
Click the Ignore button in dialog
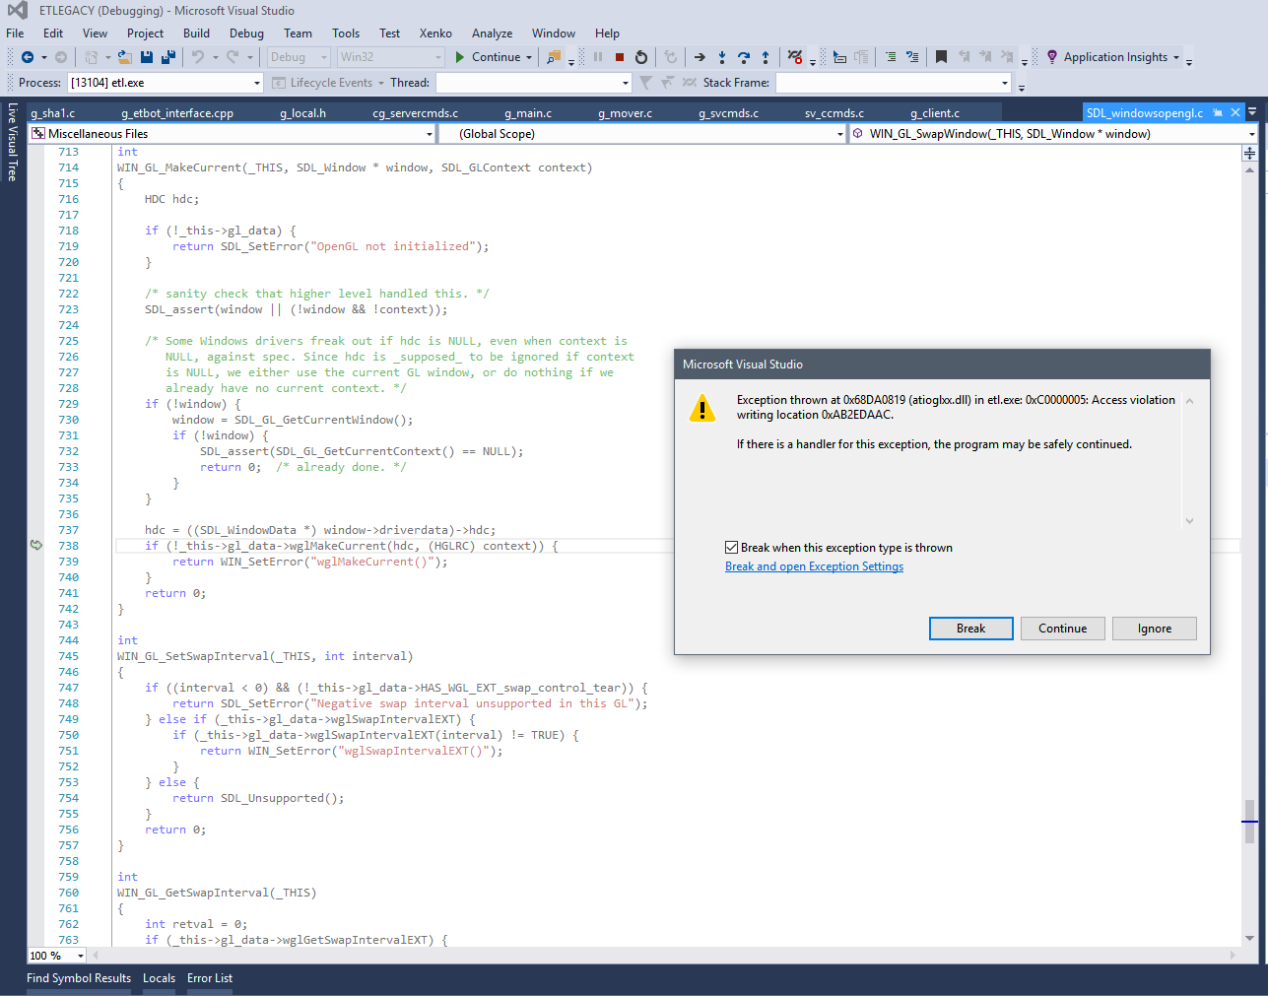point(1155,629)
